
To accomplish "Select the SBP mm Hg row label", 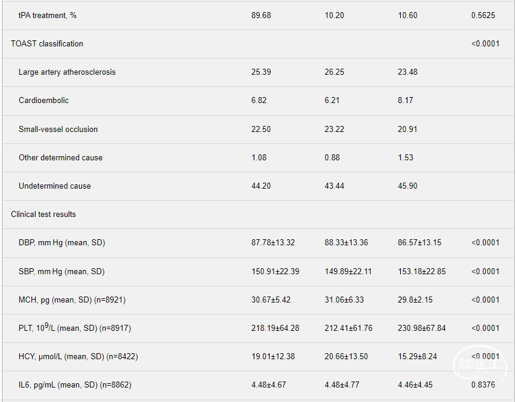I will pos(61,271).
